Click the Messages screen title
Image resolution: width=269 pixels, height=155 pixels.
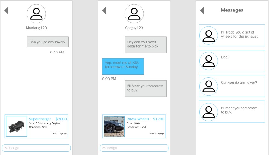point(232,10)
